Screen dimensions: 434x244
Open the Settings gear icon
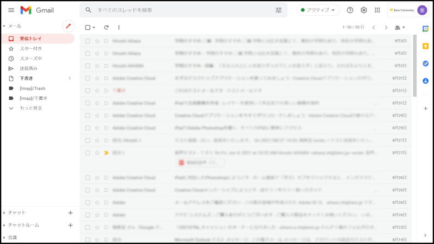pos(363,10)
